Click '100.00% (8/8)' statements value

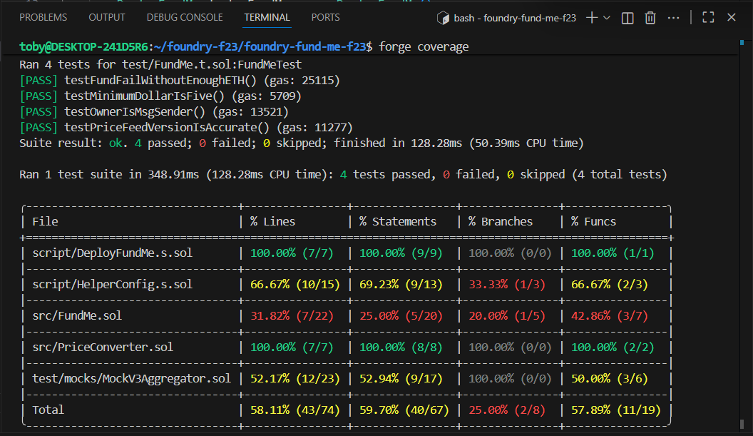pyautogui.click(x=401, y=347)
